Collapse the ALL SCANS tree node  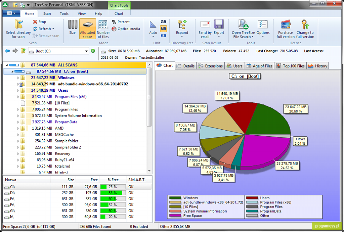[x=6, y=65]
